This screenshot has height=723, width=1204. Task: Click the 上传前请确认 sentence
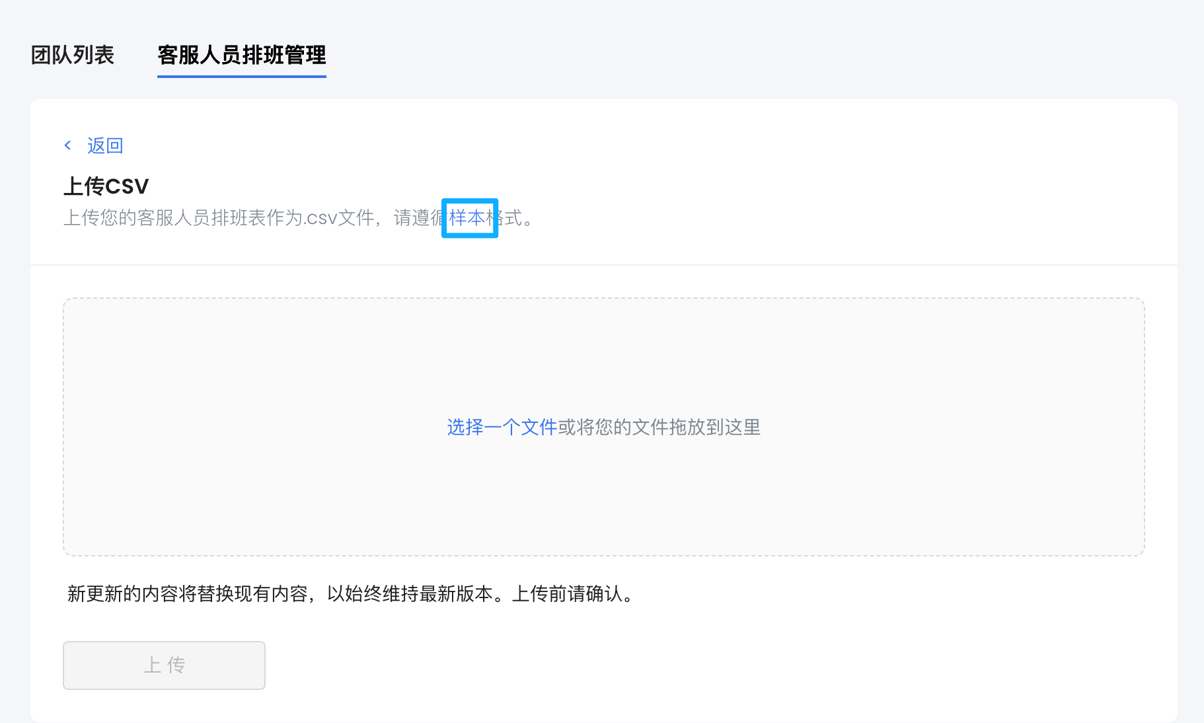tap(568, 594)
